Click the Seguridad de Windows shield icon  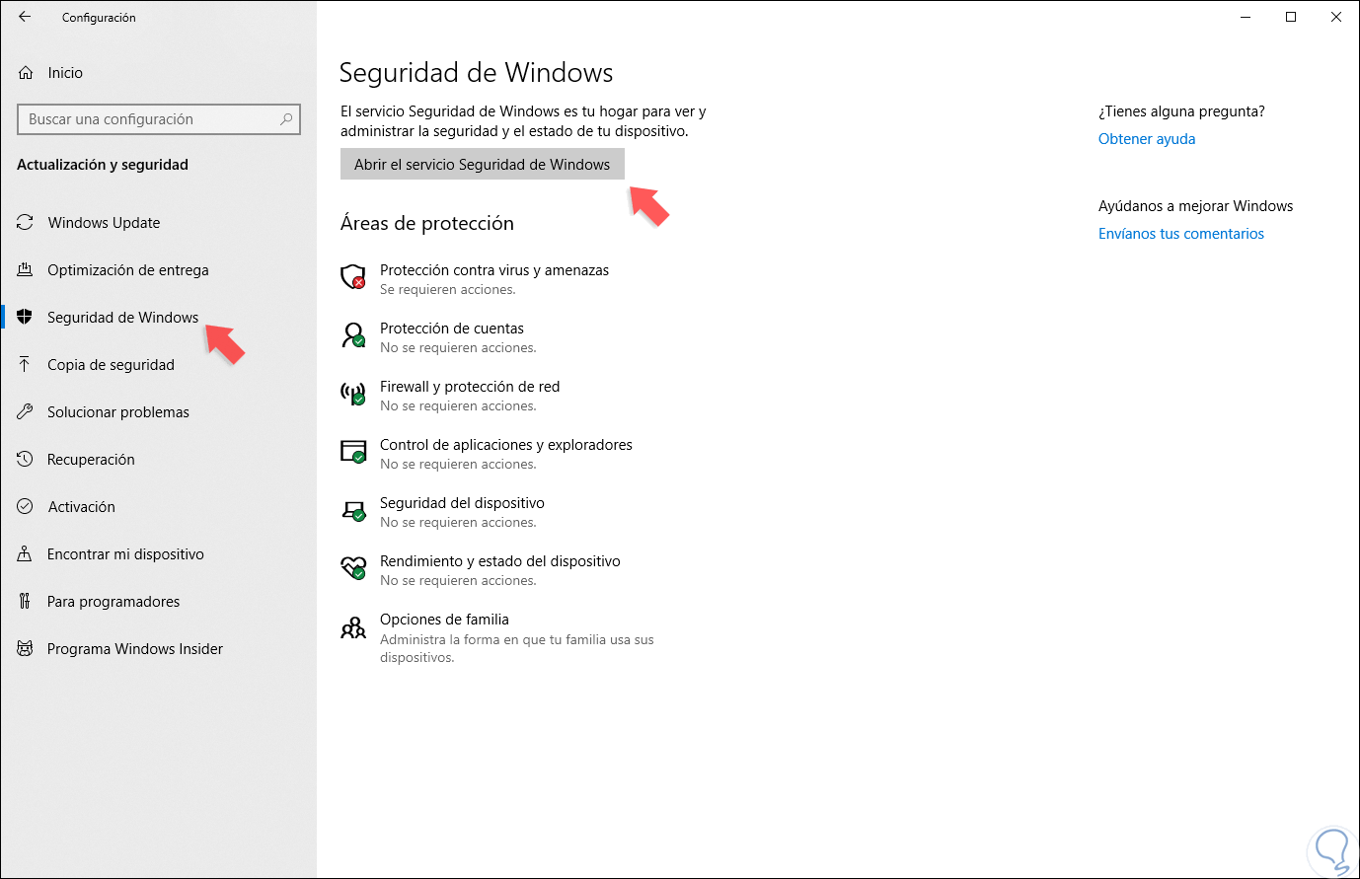(25, 318)
